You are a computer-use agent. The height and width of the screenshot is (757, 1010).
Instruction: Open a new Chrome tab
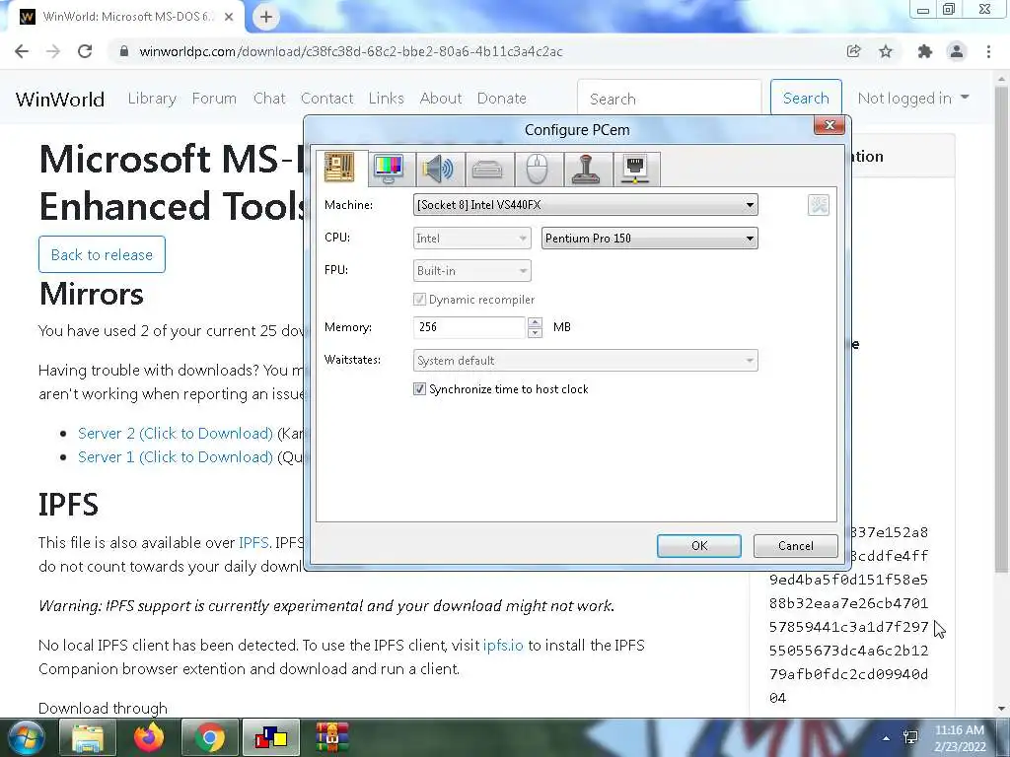[x=266, y=17]
